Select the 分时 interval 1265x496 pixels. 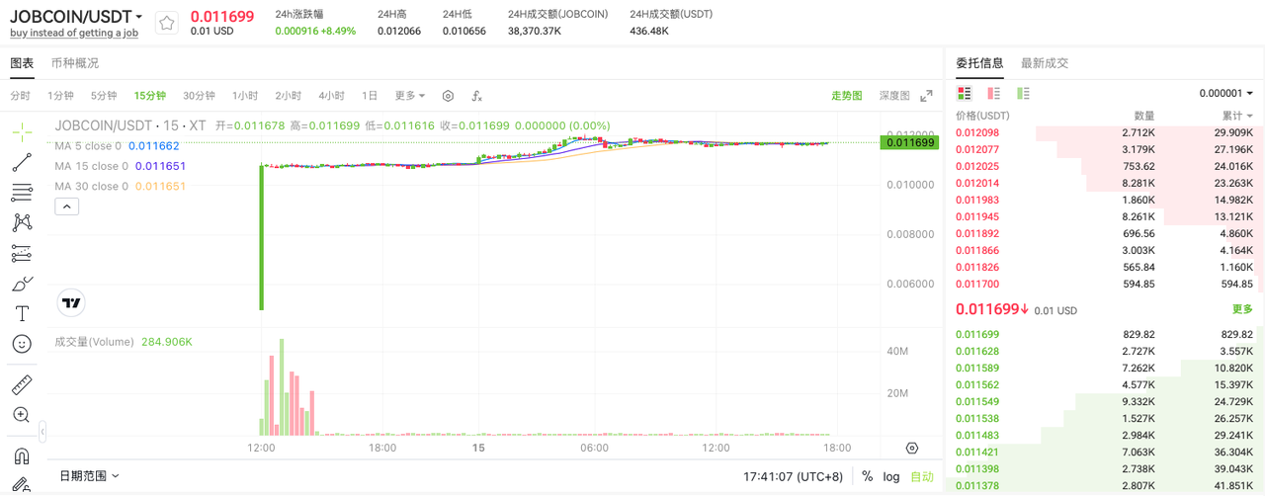(x=21, y=96)
